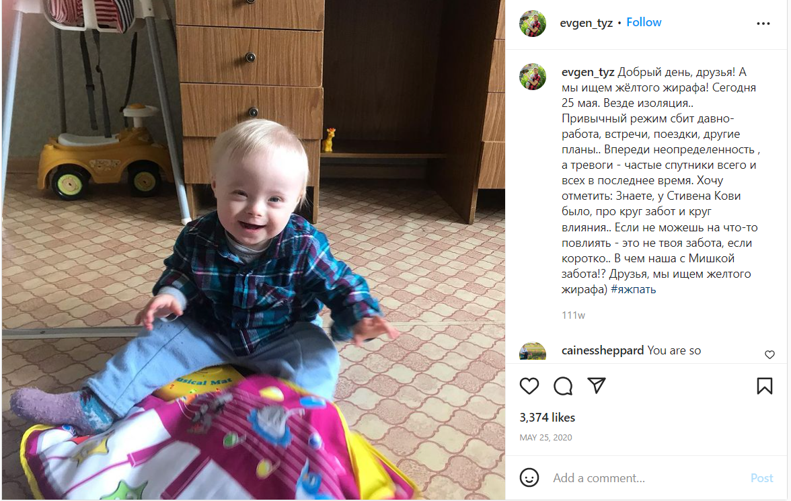Viewport: 791px width, 501px height.
Task: Click the Add a comment input field
Action: [646, 477]
